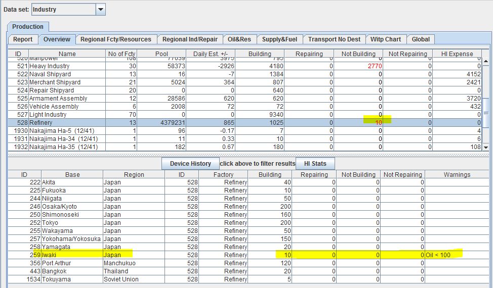Select the Fukuoka base row
Viewport: 493px width, 288px height.
249,190
